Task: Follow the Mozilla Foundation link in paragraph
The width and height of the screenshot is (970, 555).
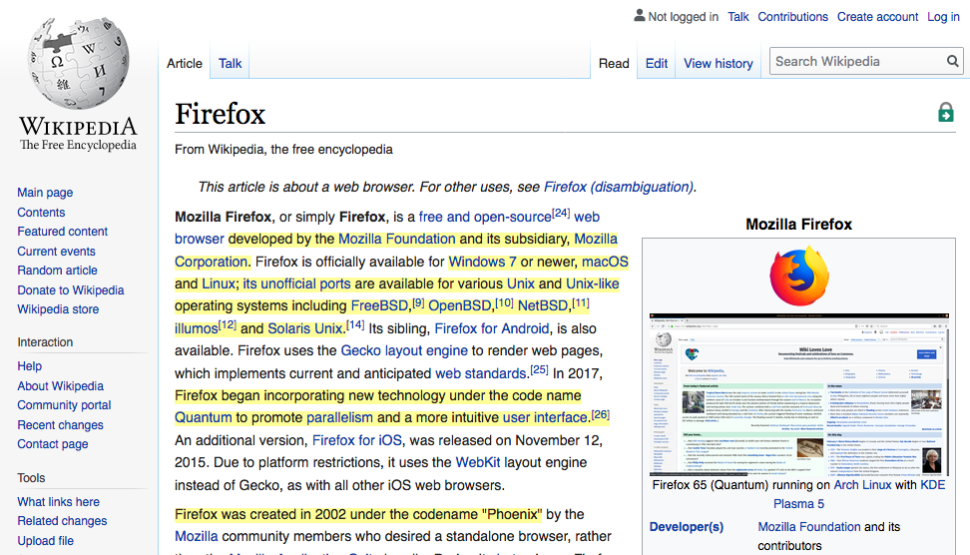Action: (x=396, y=240)
